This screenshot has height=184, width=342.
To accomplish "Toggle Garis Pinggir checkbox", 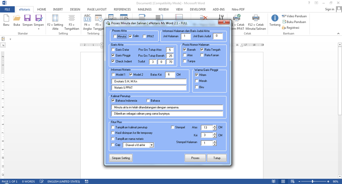I will (x=113, y=55).
